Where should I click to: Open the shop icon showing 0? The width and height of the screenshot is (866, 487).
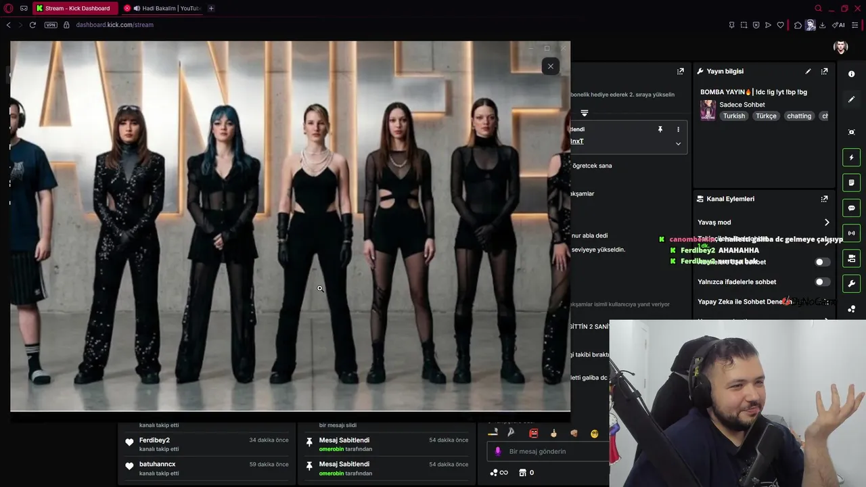(x=526, y=473)
